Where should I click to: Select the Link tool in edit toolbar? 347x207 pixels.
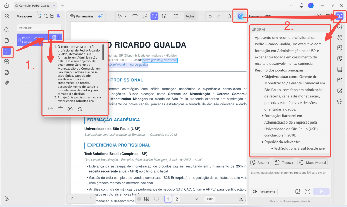154,16
